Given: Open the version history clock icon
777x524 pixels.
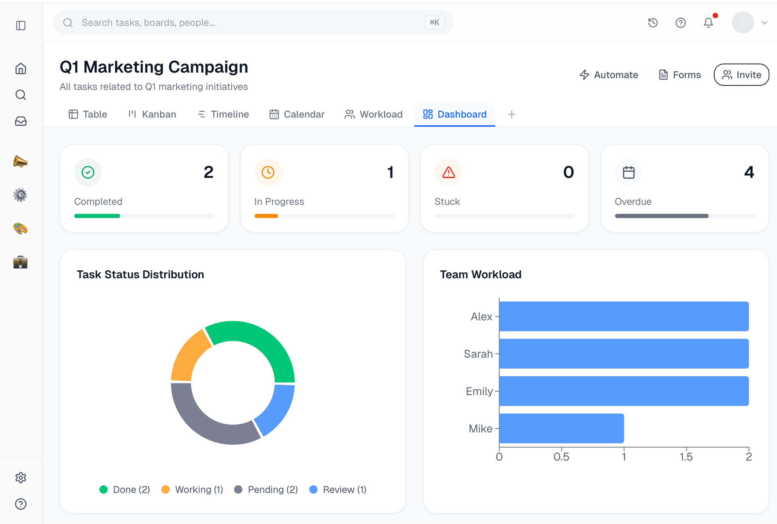Looking at the screenshot, I should [x=653, y=23].
